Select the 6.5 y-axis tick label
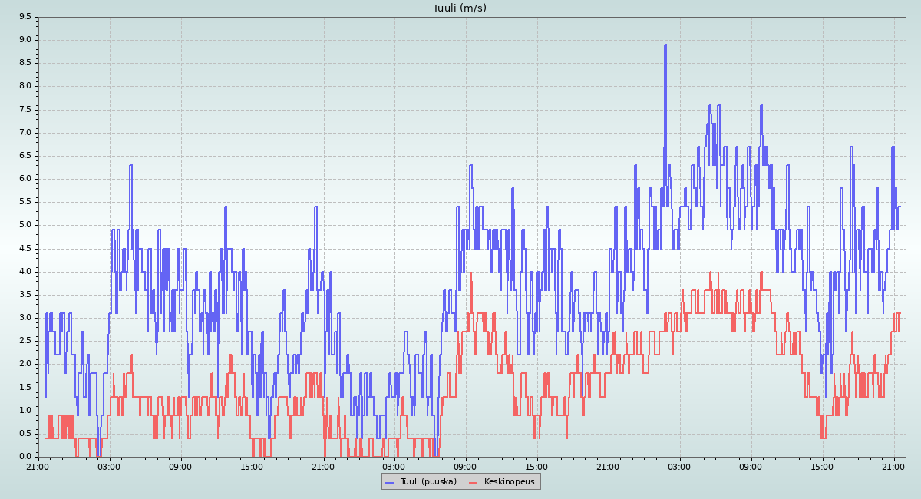Screen dimensions: 921x499 tap(25, 156)
